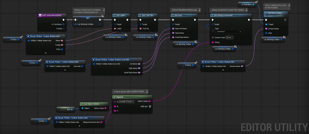This screenshot has width=309, height=134.
Task: Click the Object input pin on Get Object Name
Action: click(82, 108)
